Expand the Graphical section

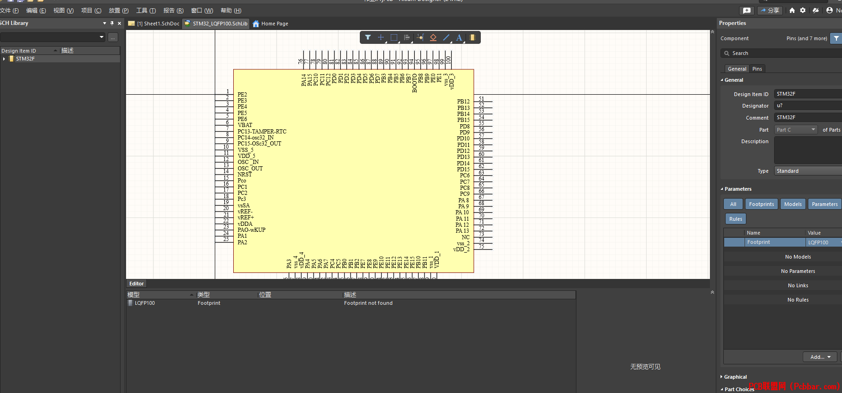pos(722,377)
